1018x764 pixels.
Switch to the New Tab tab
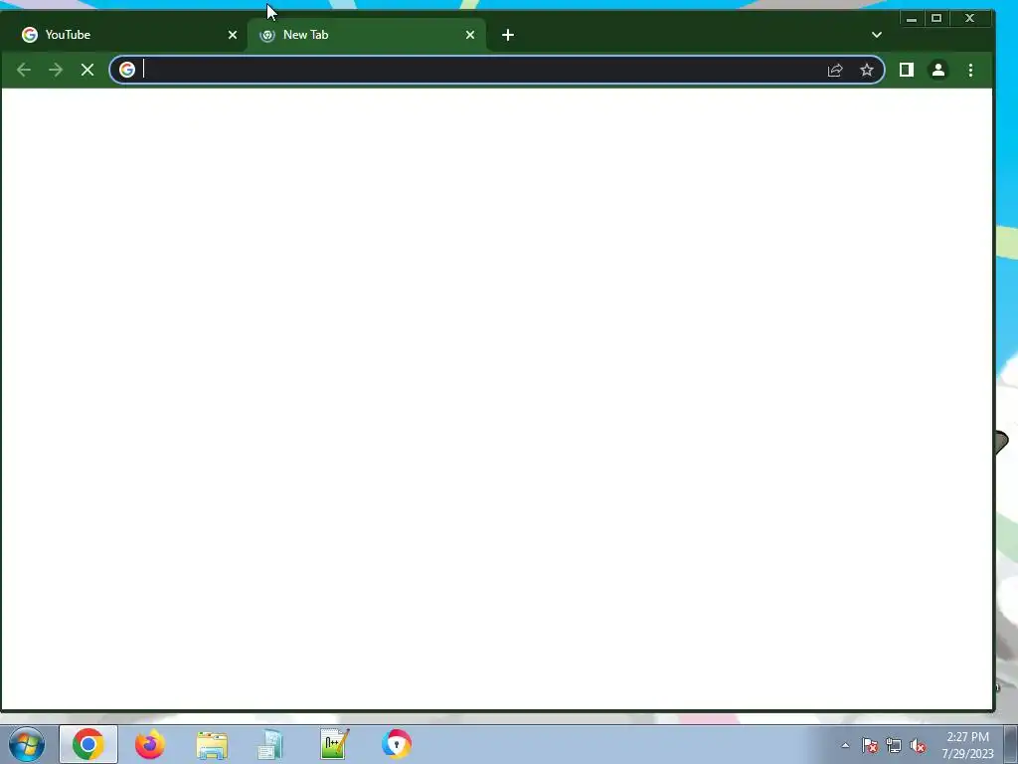coord(366,35)
